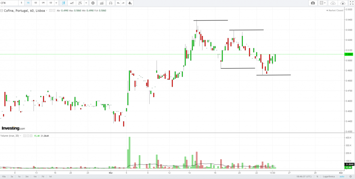Toggle Volume indicator visibility icon
This screenshot has height=179, width=355.
pyautogui.click(x=24, y=136)
